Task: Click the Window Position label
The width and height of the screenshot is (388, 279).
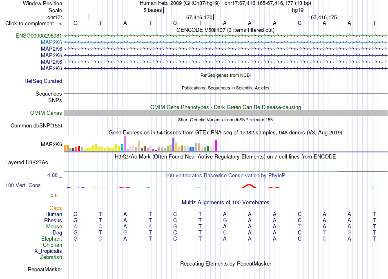Action: coord(42,3)
